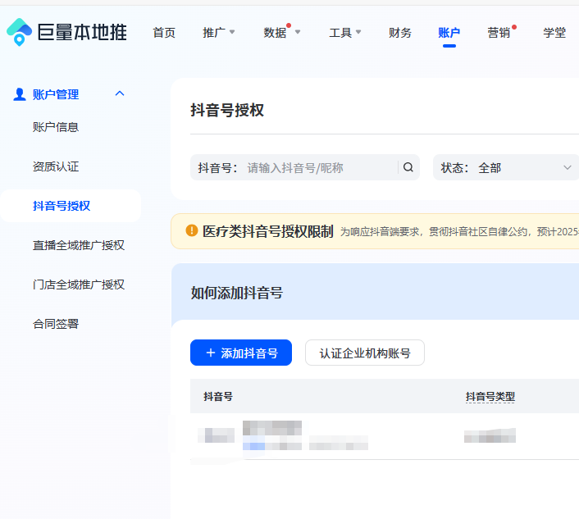Open the 推广 dropdown menu
579x519 pixels.
pos(219,33)
